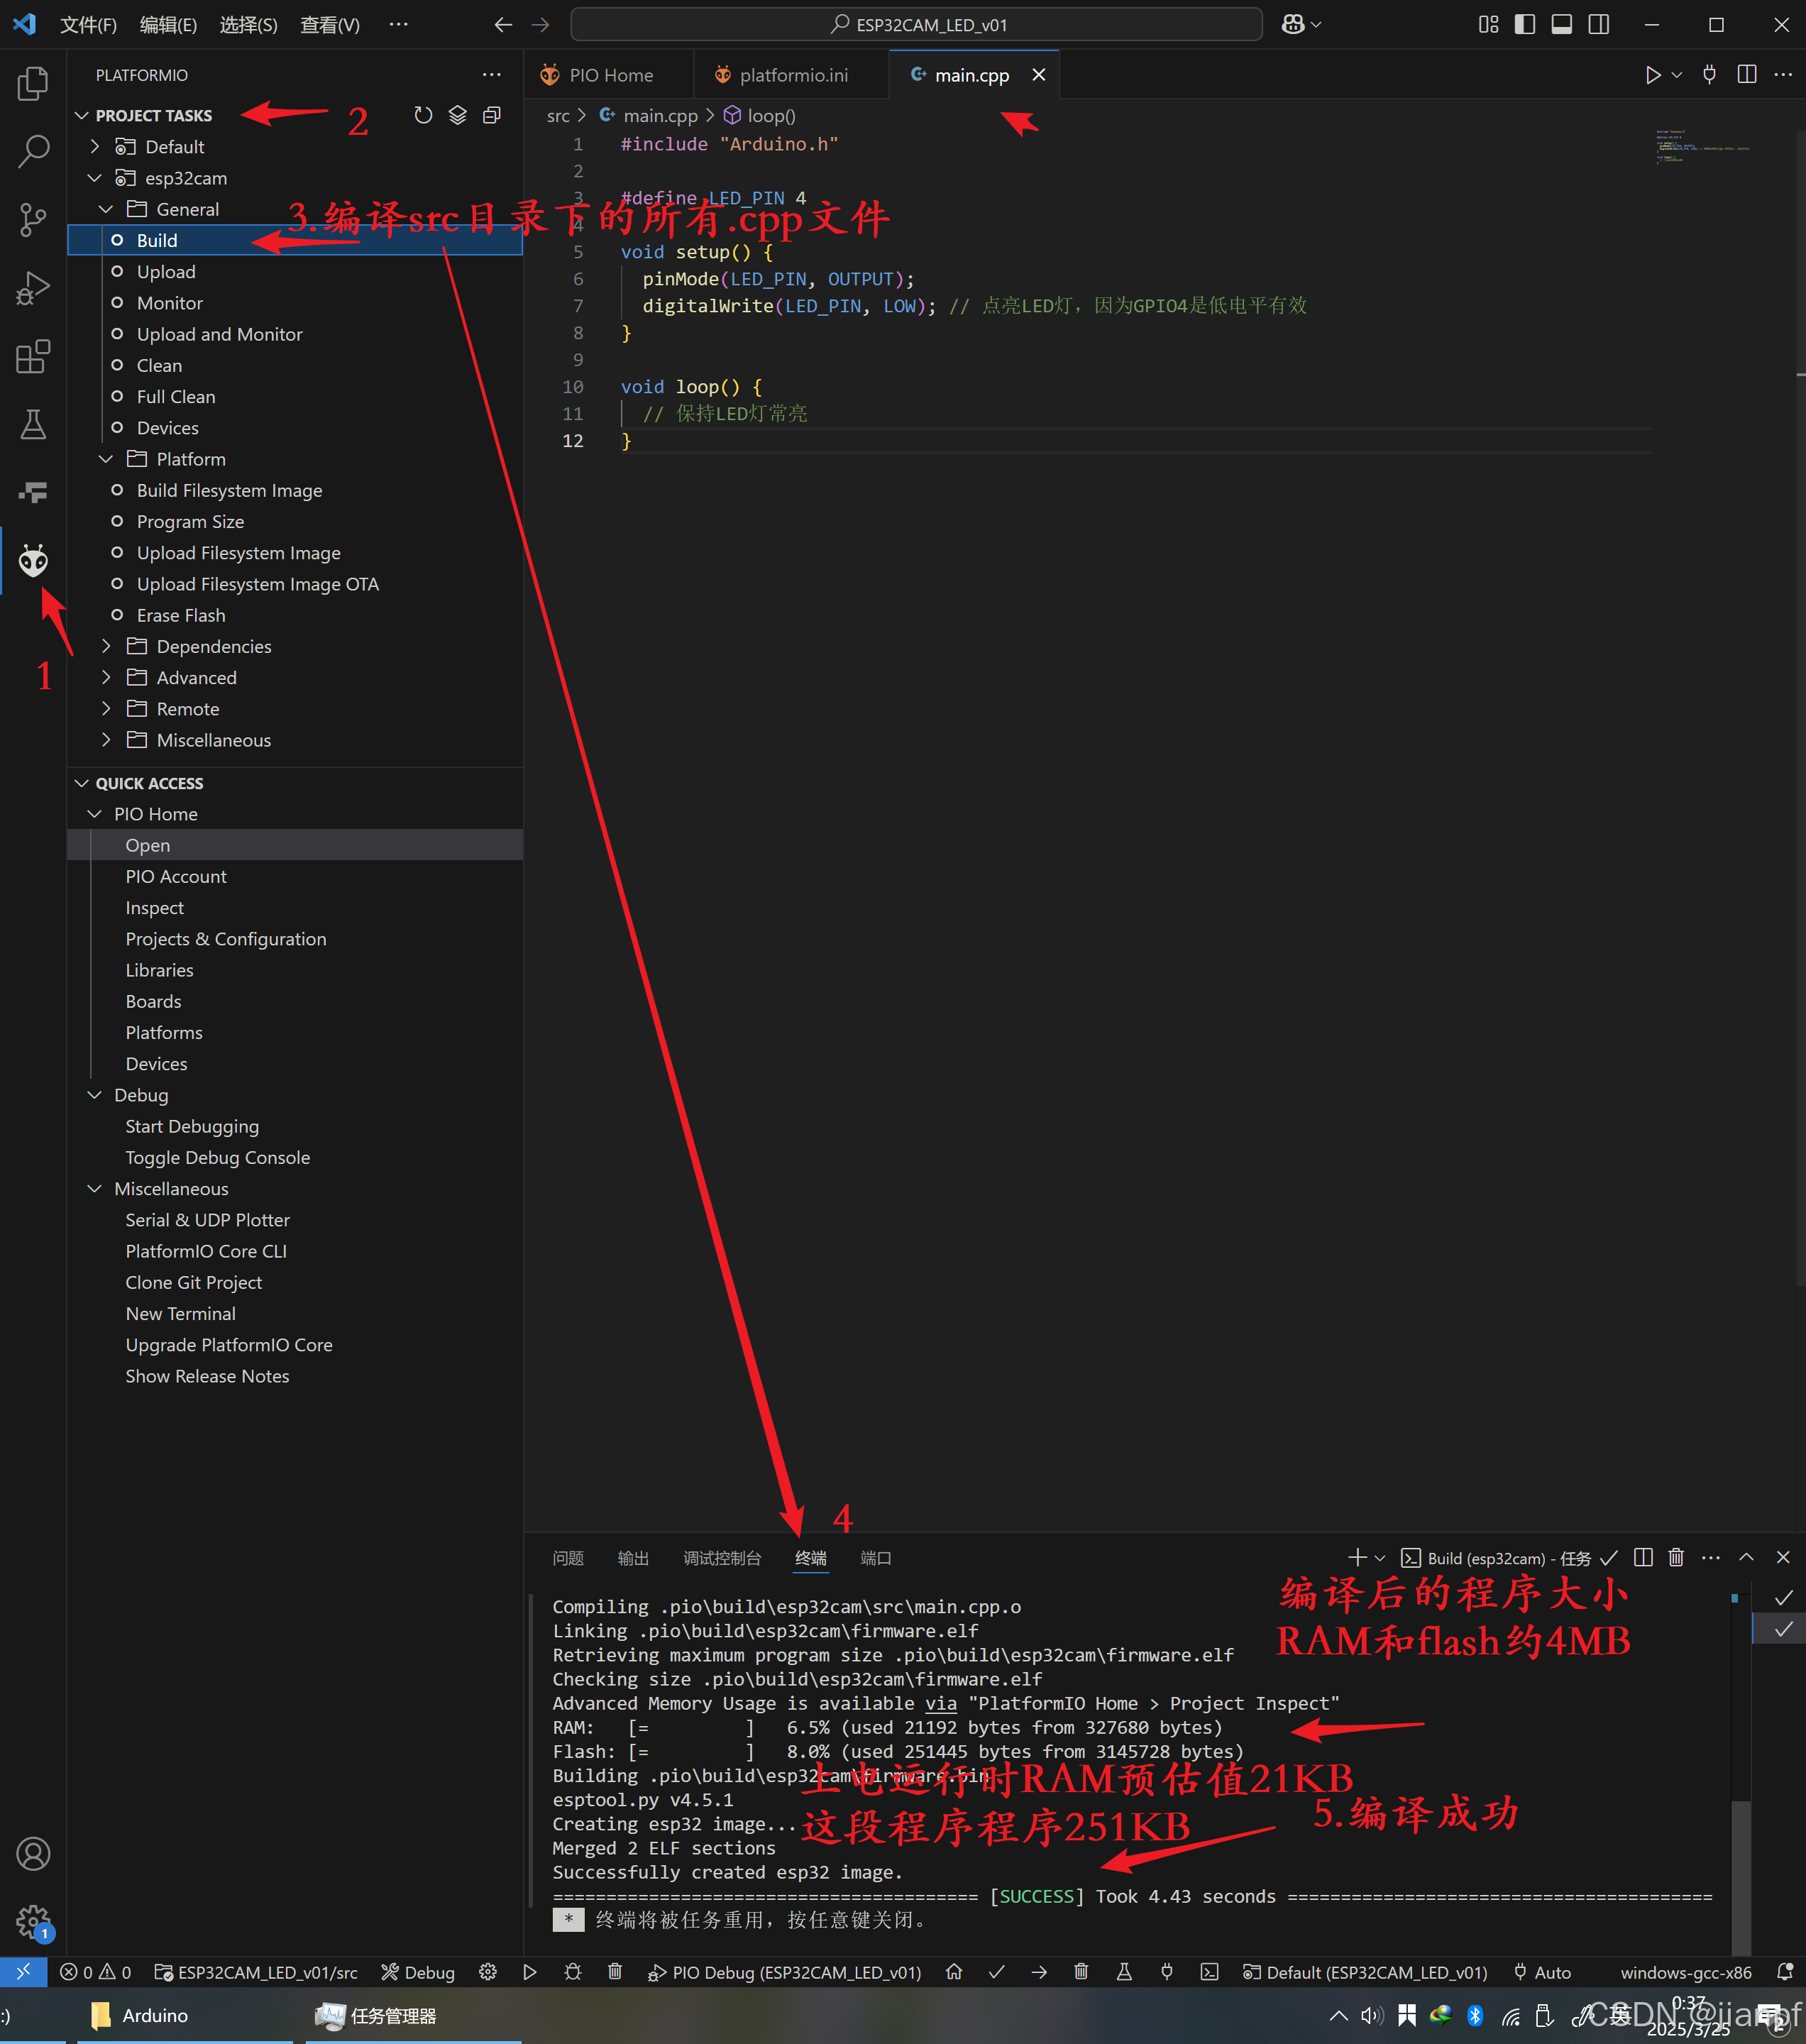Open the Testing view flask icon
1806x2044 pixels.
point(33,424)
